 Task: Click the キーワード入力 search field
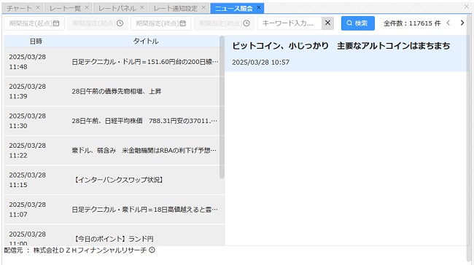point(290,23)
